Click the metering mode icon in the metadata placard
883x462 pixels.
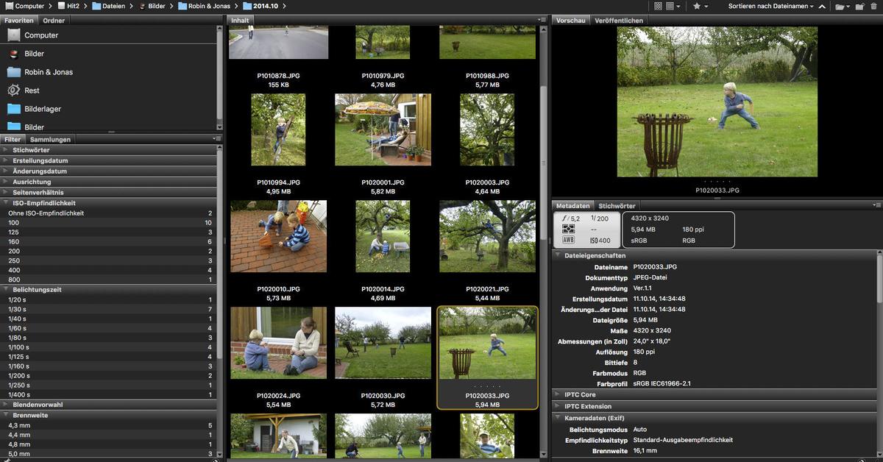click(569, 229)
